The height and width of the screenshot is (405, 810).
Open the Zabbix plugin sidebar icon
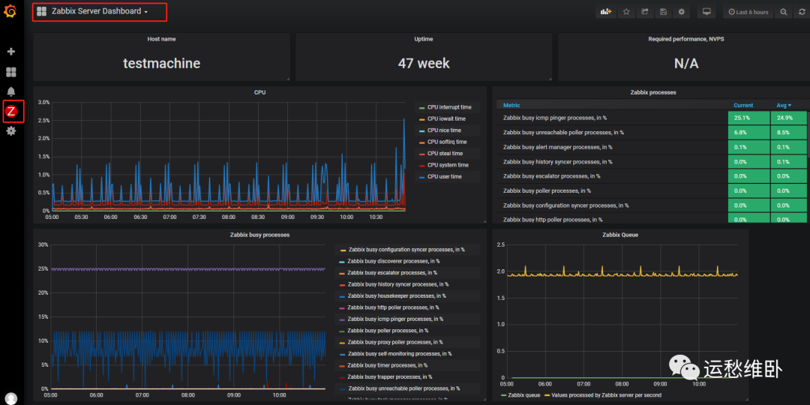[10, 111]
